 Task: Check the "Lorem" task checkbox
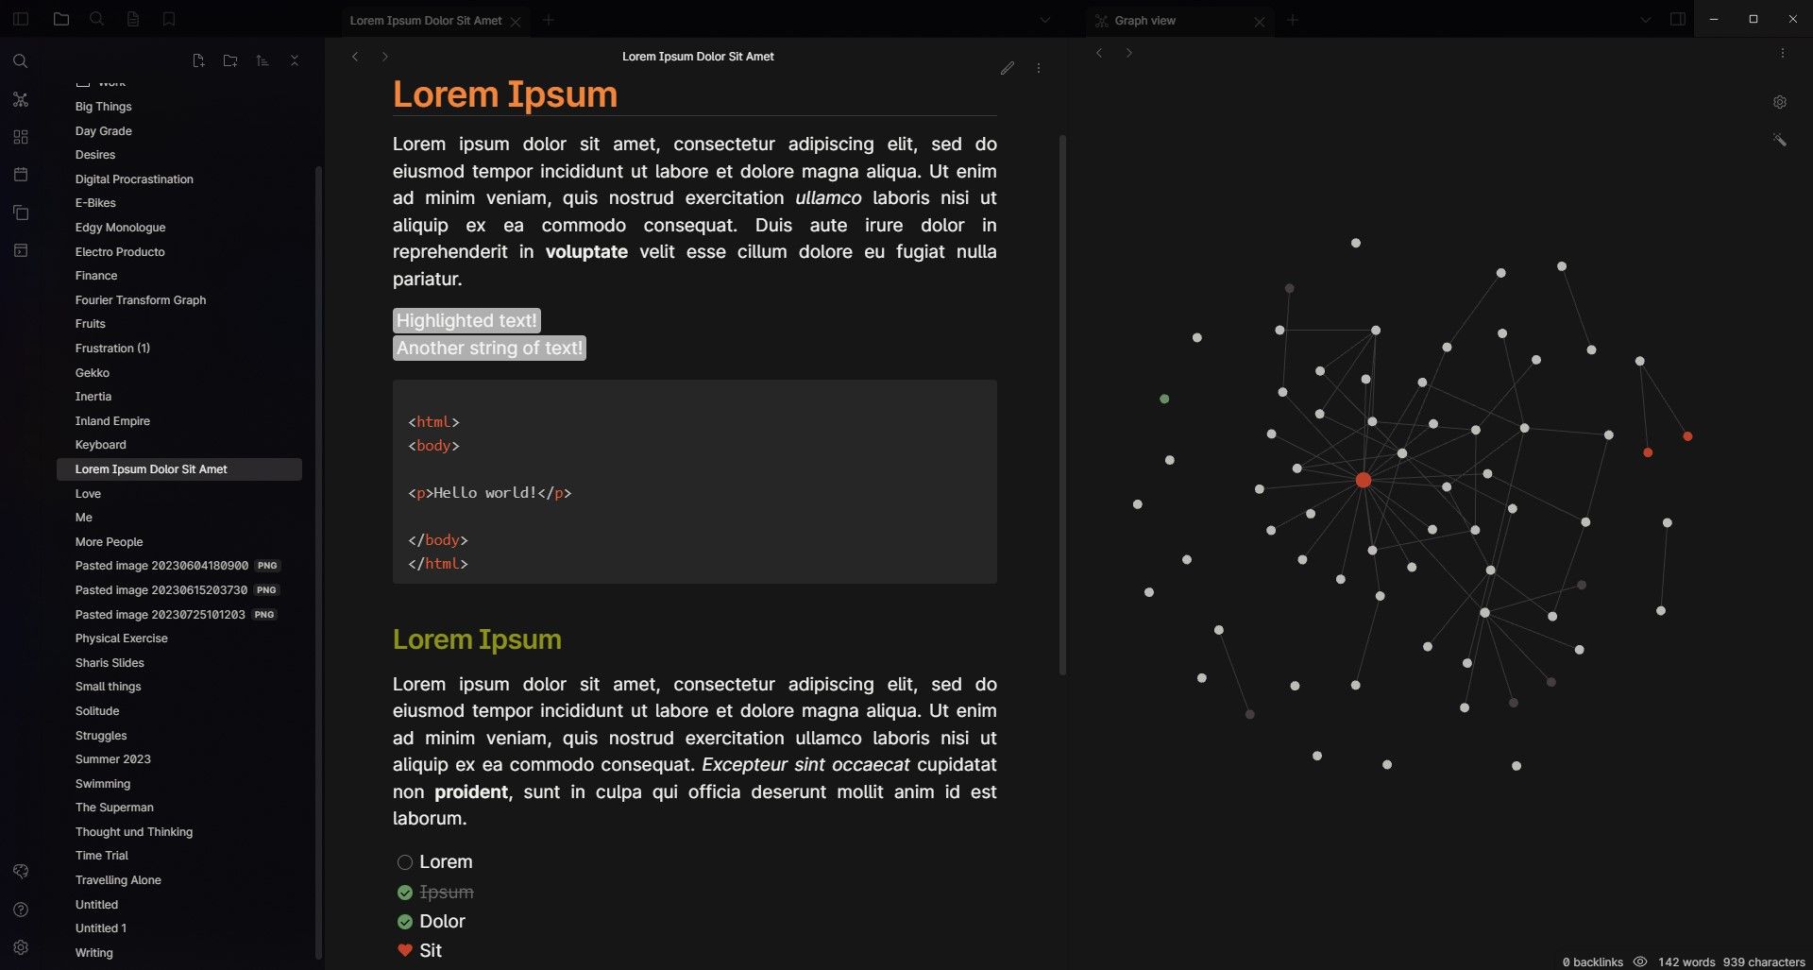coord(405,861)
